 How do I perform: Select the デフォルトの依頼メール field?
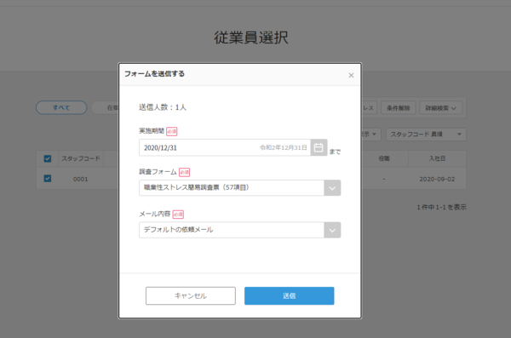(232, 230)
